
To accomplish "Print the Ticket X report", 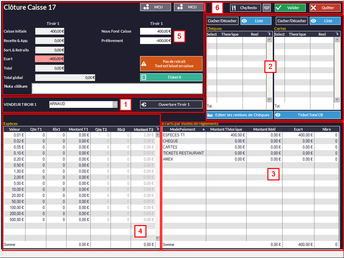I will coord(171,77).
